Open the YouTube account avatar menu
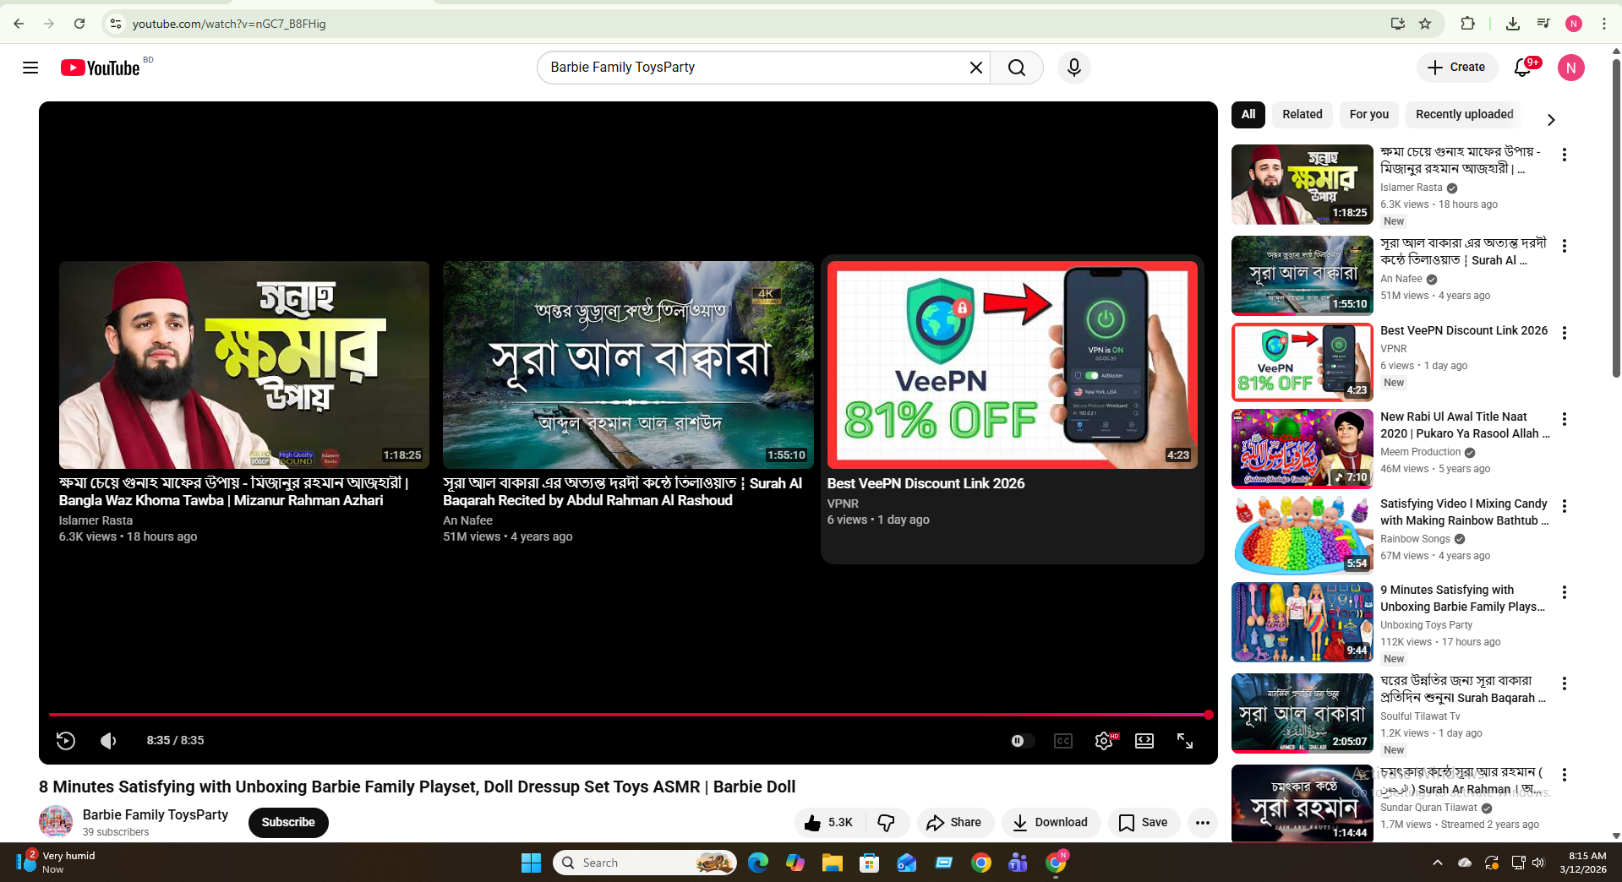The image size is (1622, 882). click(x=1570, y=68)
